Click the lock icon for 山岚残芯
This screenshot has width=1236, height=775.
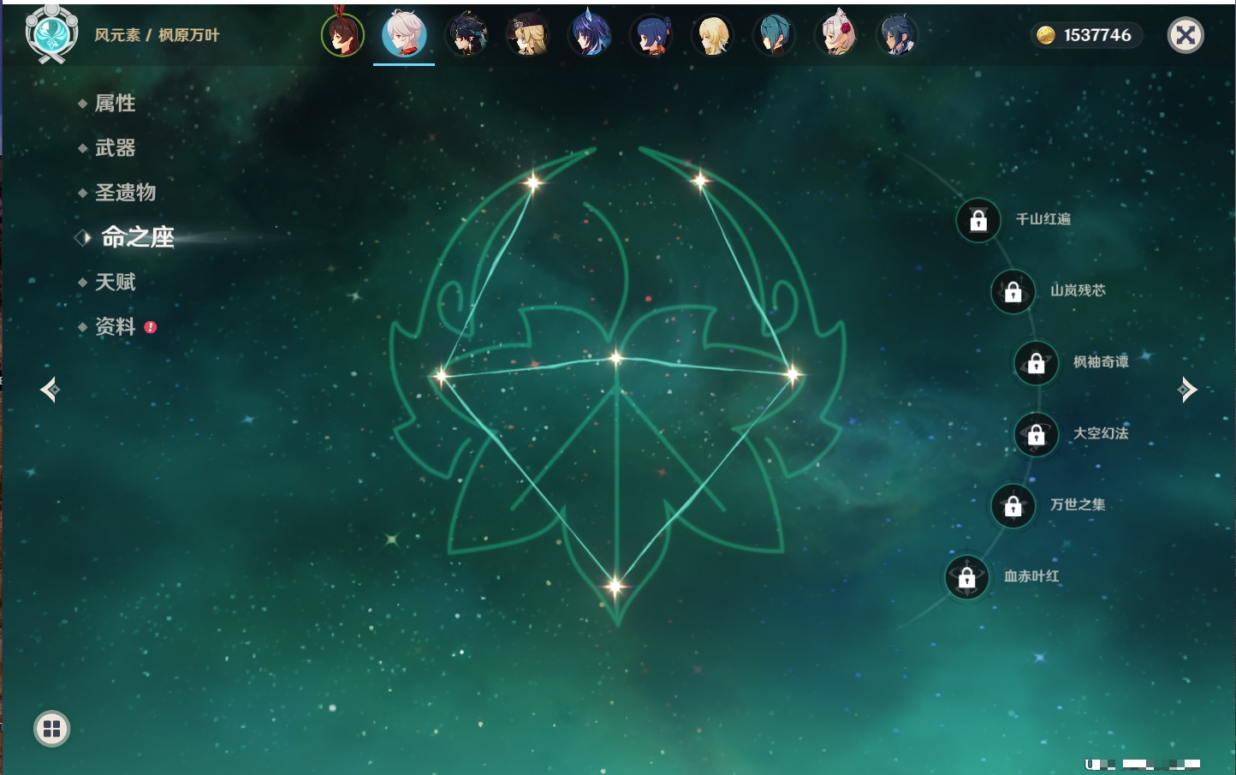(x=1013, y=291)
